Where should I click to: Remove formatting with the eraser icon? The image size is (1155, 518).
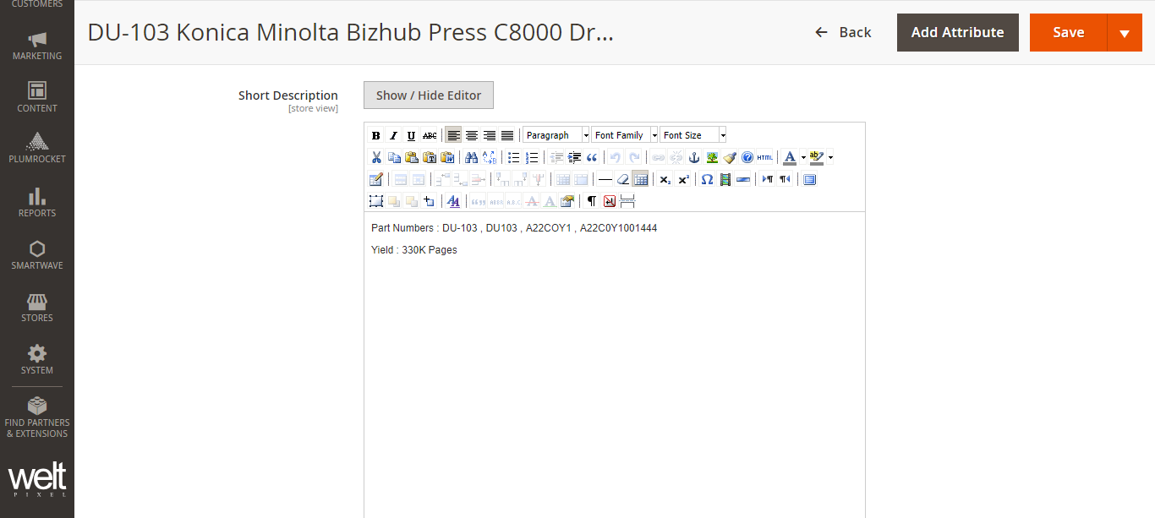(623, 179)
